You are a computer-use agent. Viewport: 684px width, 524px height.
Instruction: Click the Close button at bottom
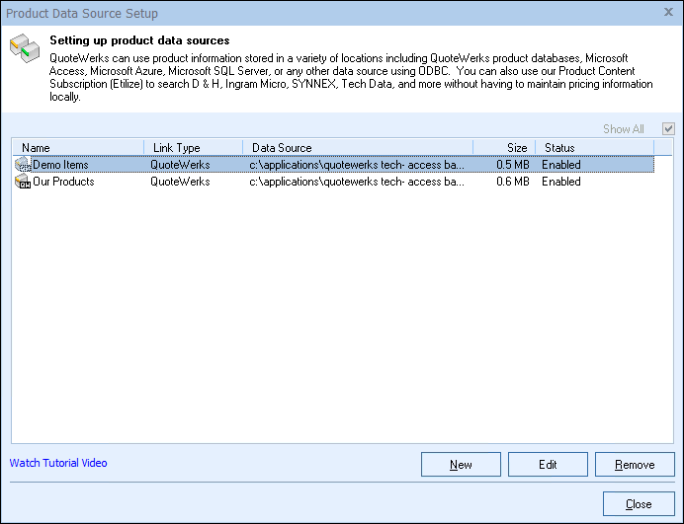639,504
